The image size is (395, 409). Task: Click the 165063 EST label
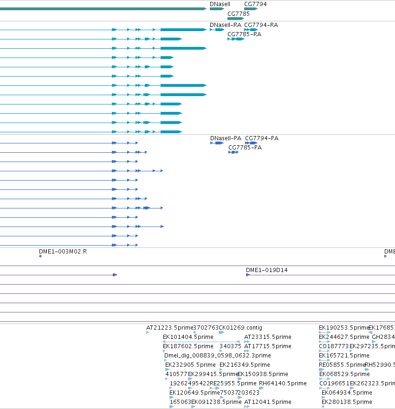(181, 402)
